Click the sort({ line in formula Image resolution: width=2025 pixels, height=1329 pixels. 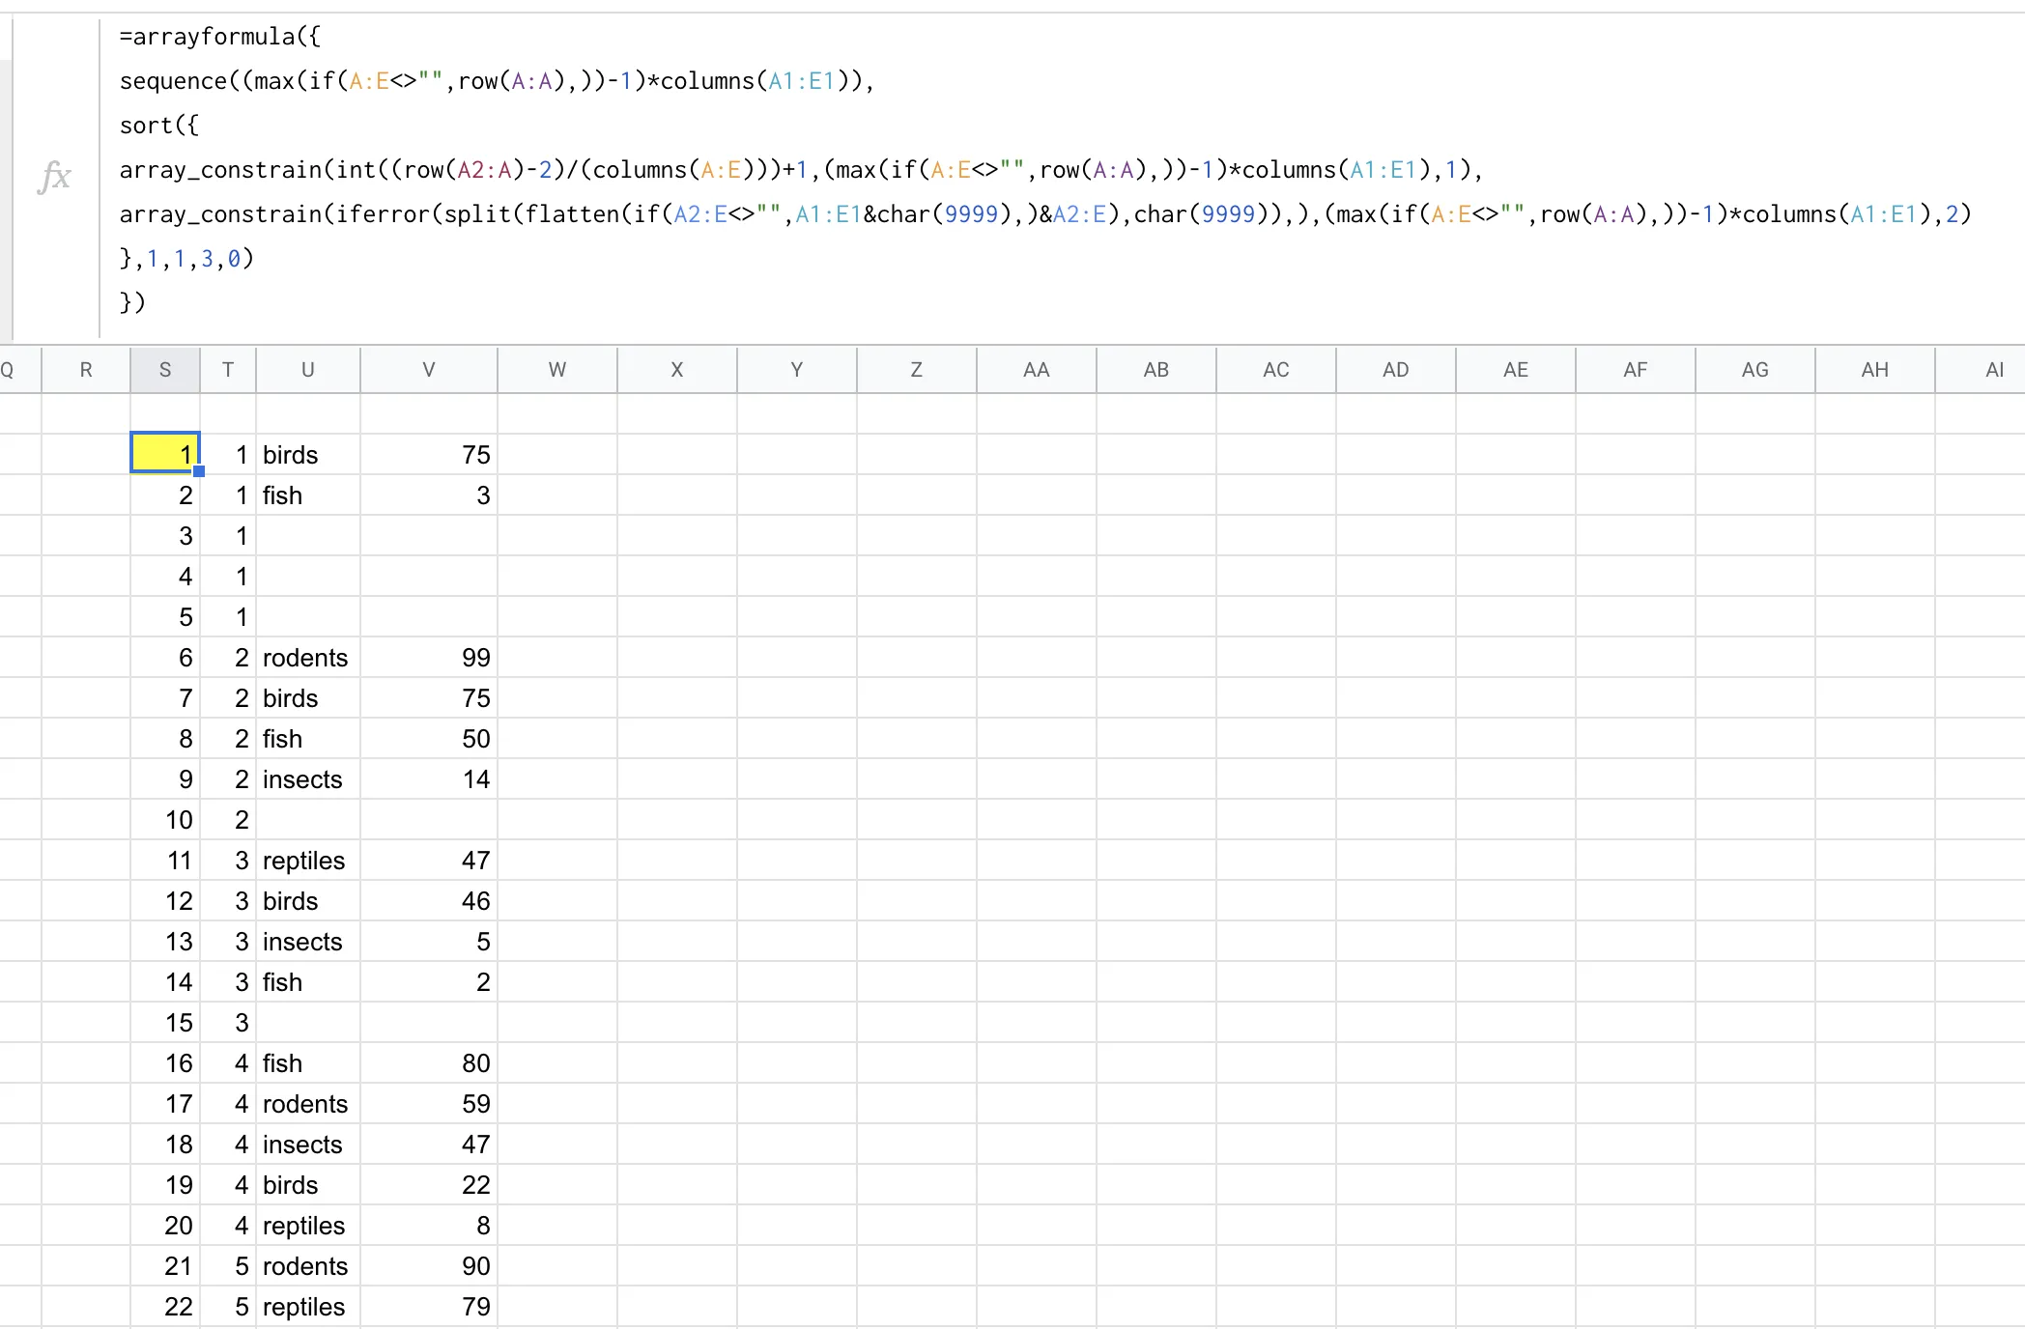click(159, 126)
